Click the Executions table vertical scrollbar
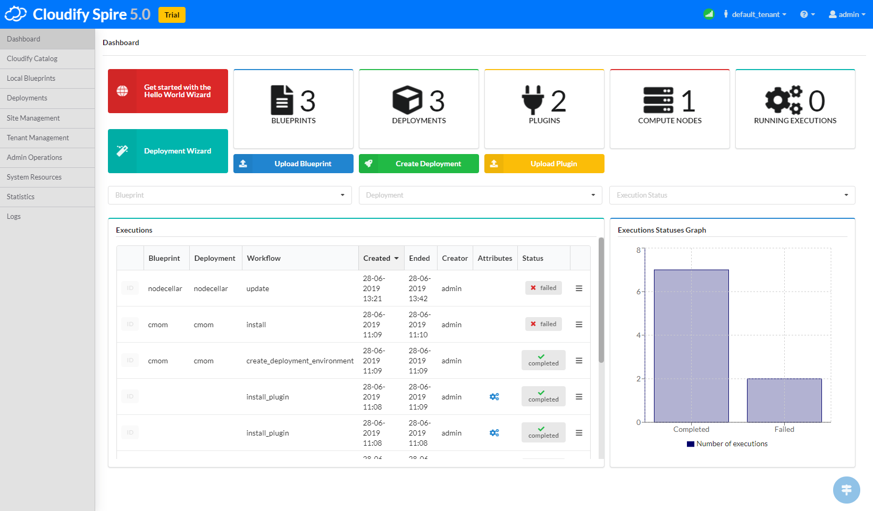 (601, 300)
